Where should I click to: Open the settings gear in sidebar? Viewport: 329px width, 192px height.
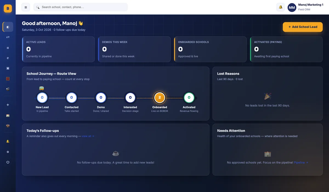(8, 152)
